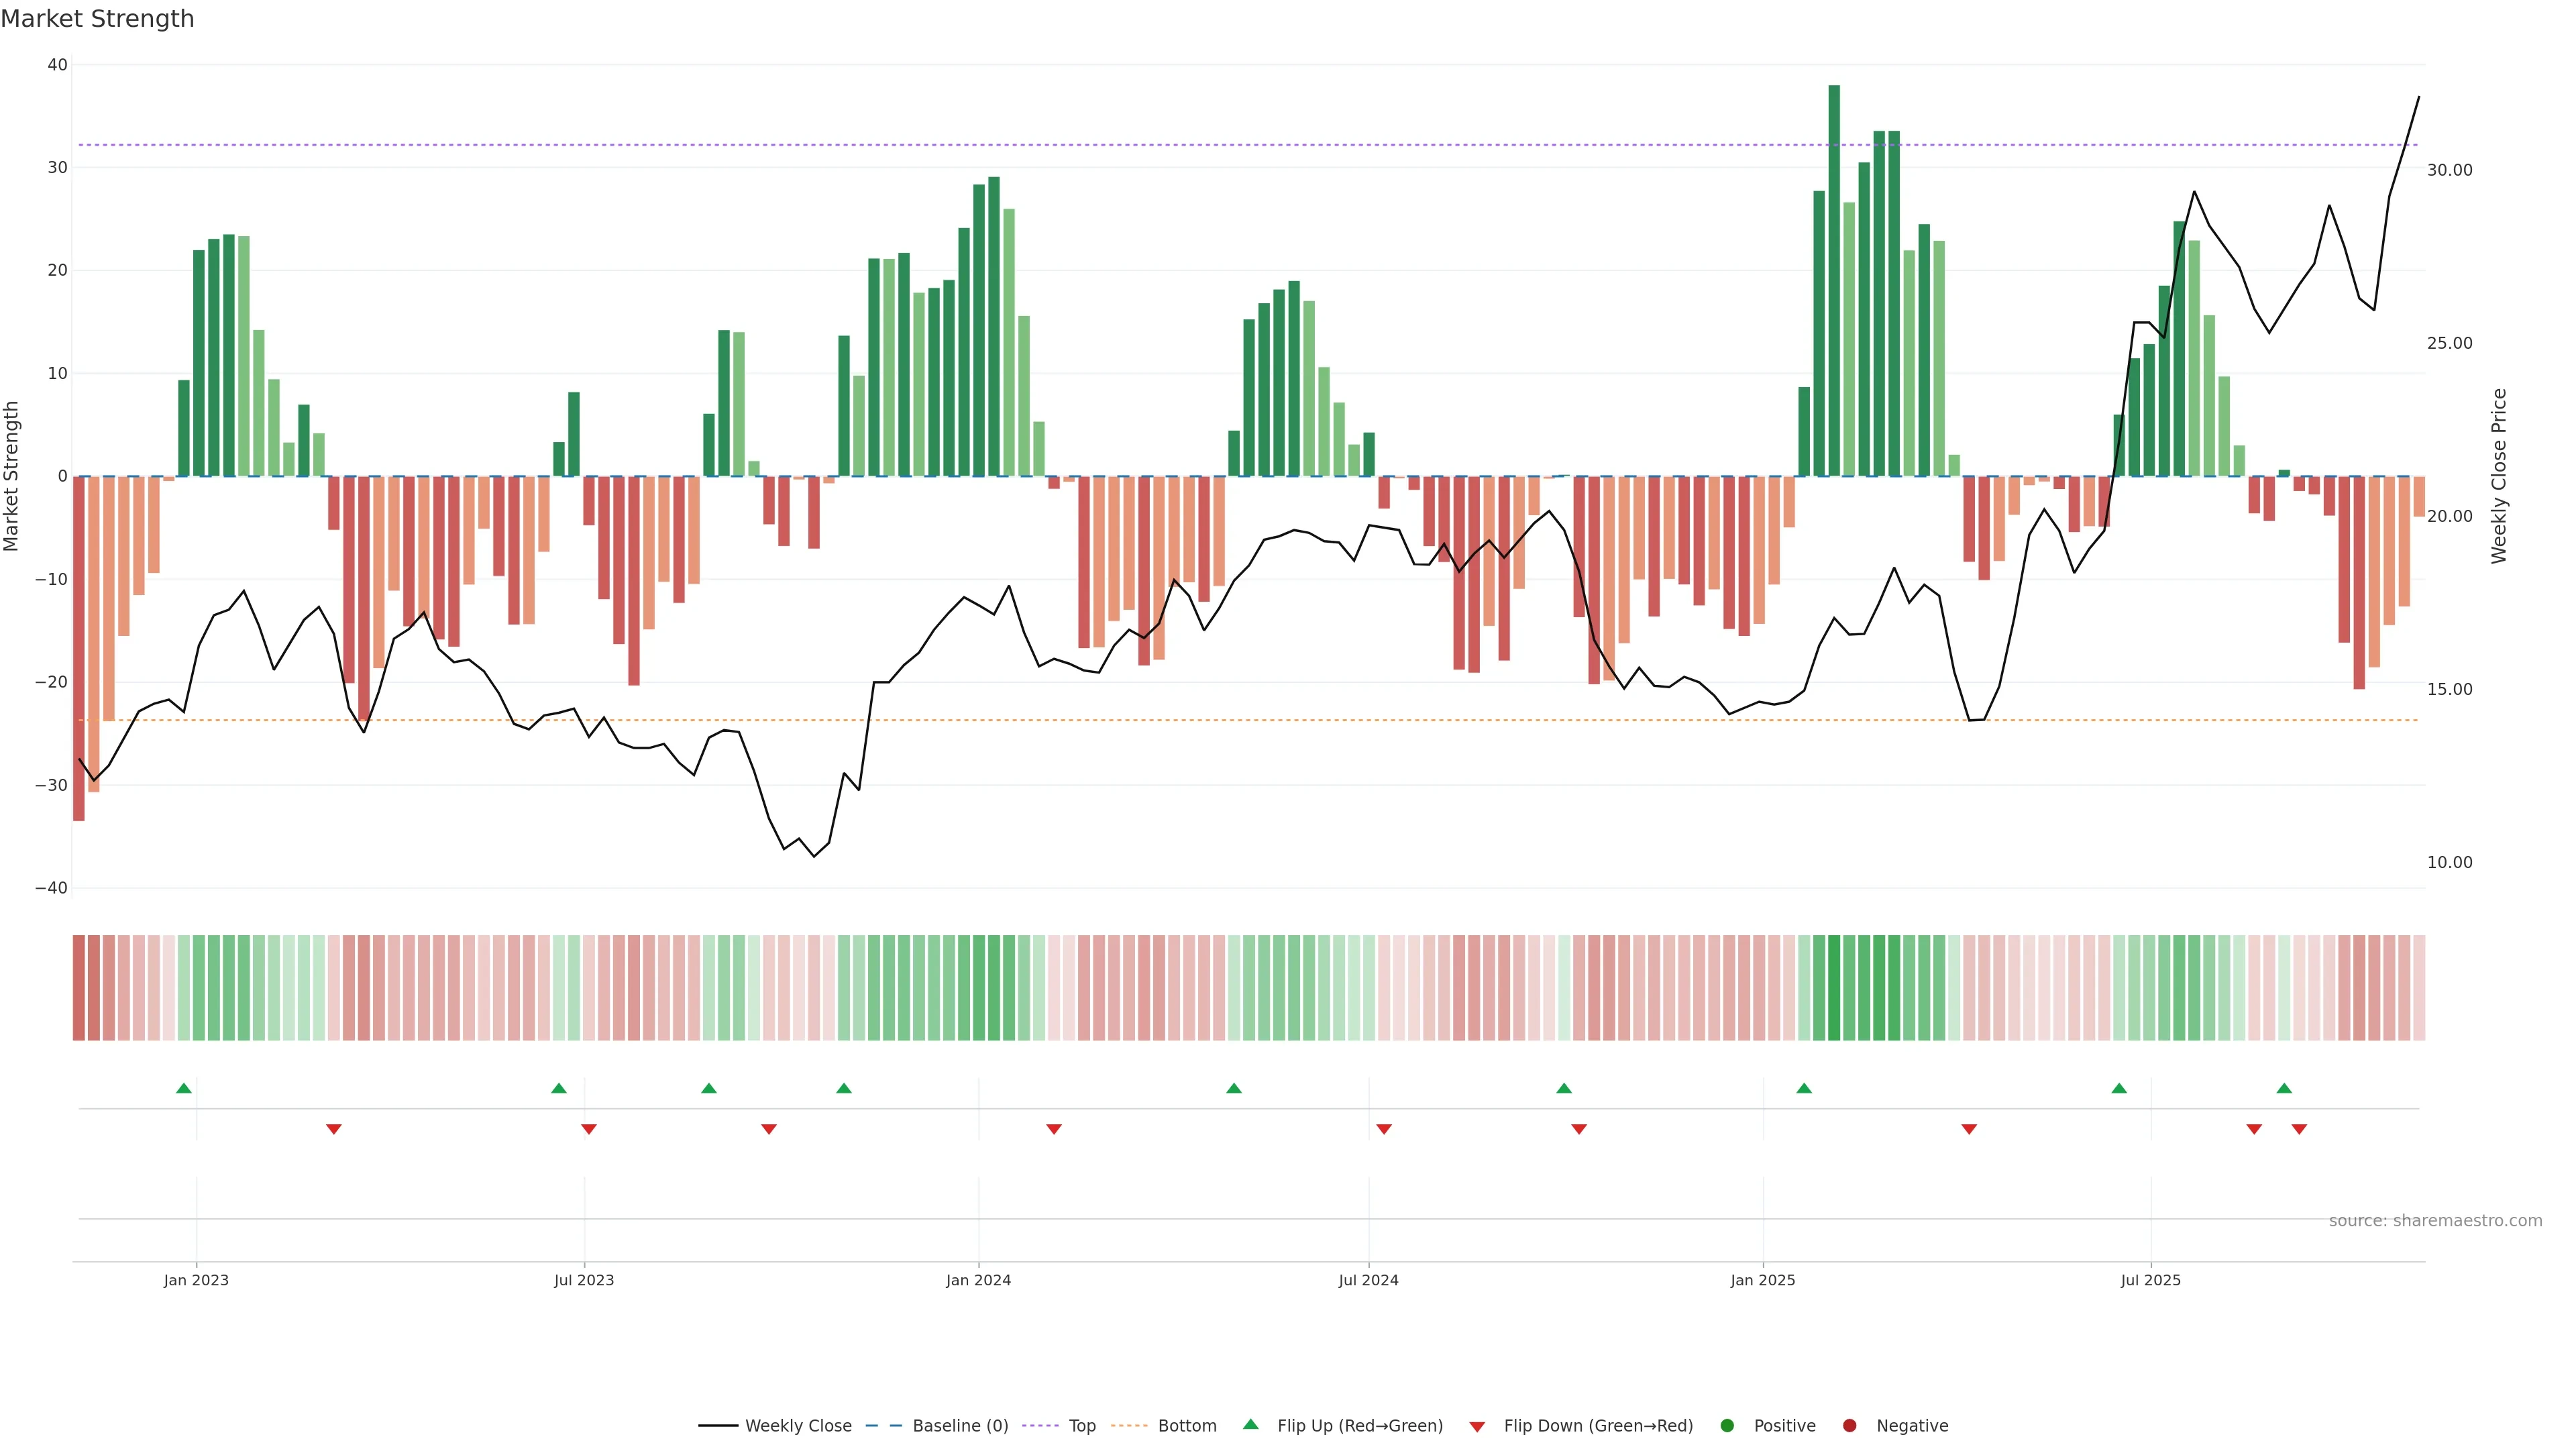This screenshot has height=1449, width=2576.
Task: Click the Negative red circle legend icon
Action: pyautogui.click(x=1849, y=1426)
